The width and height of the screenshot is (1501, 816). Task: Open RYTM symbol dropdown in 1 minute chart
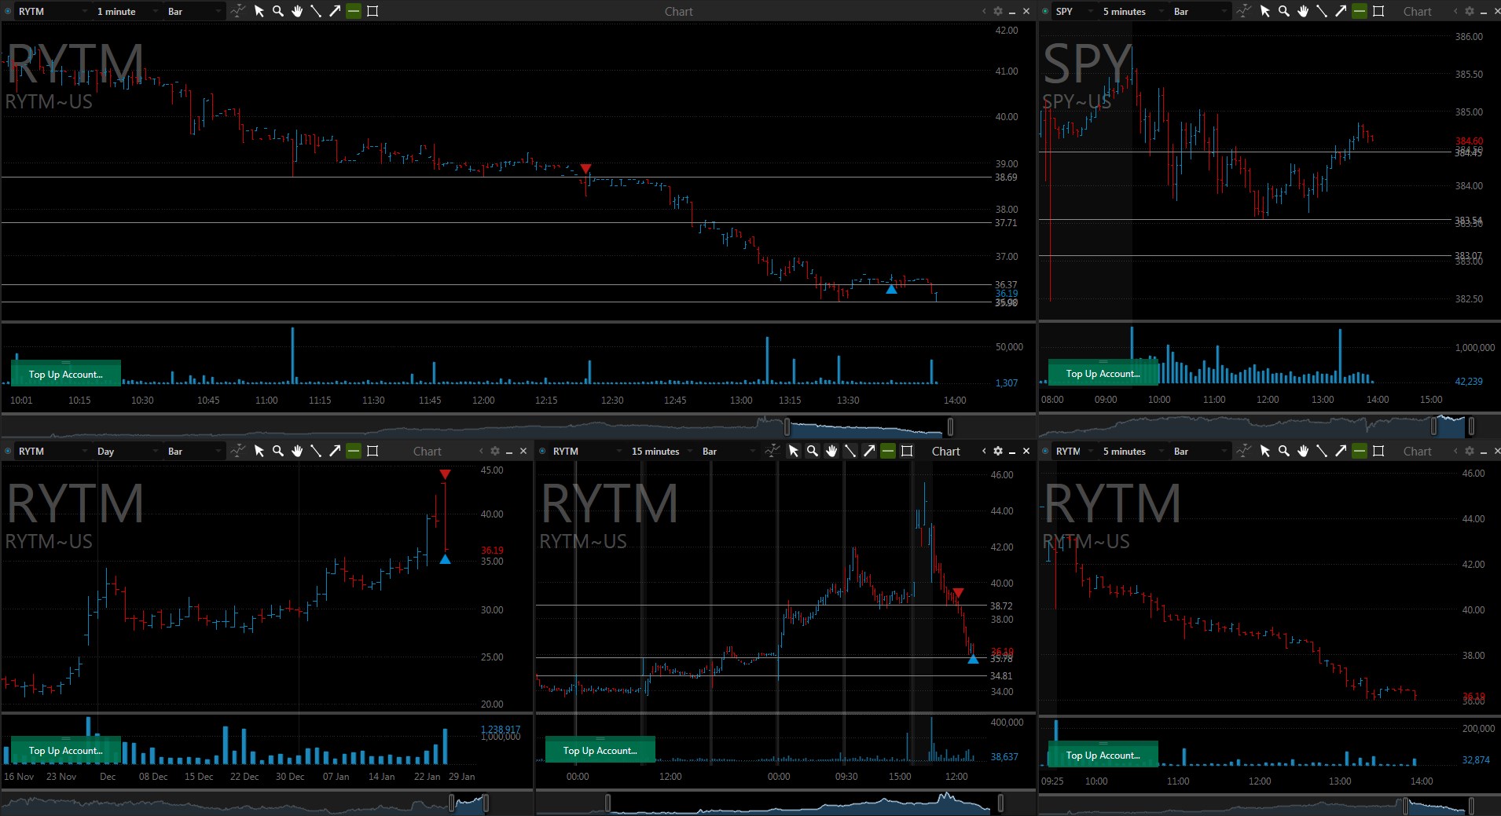pyautogui.click(x=53, y=11)
